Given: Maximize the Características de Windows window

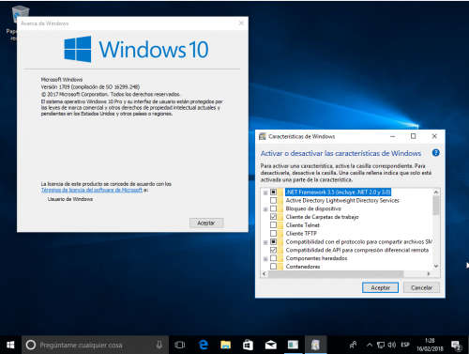Looking at the screenshot, I should point(413,136).
